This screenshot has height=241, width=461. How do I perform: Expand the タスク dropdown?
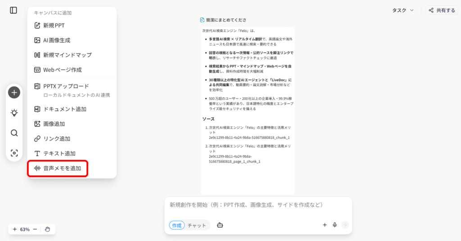click(402, 10)
